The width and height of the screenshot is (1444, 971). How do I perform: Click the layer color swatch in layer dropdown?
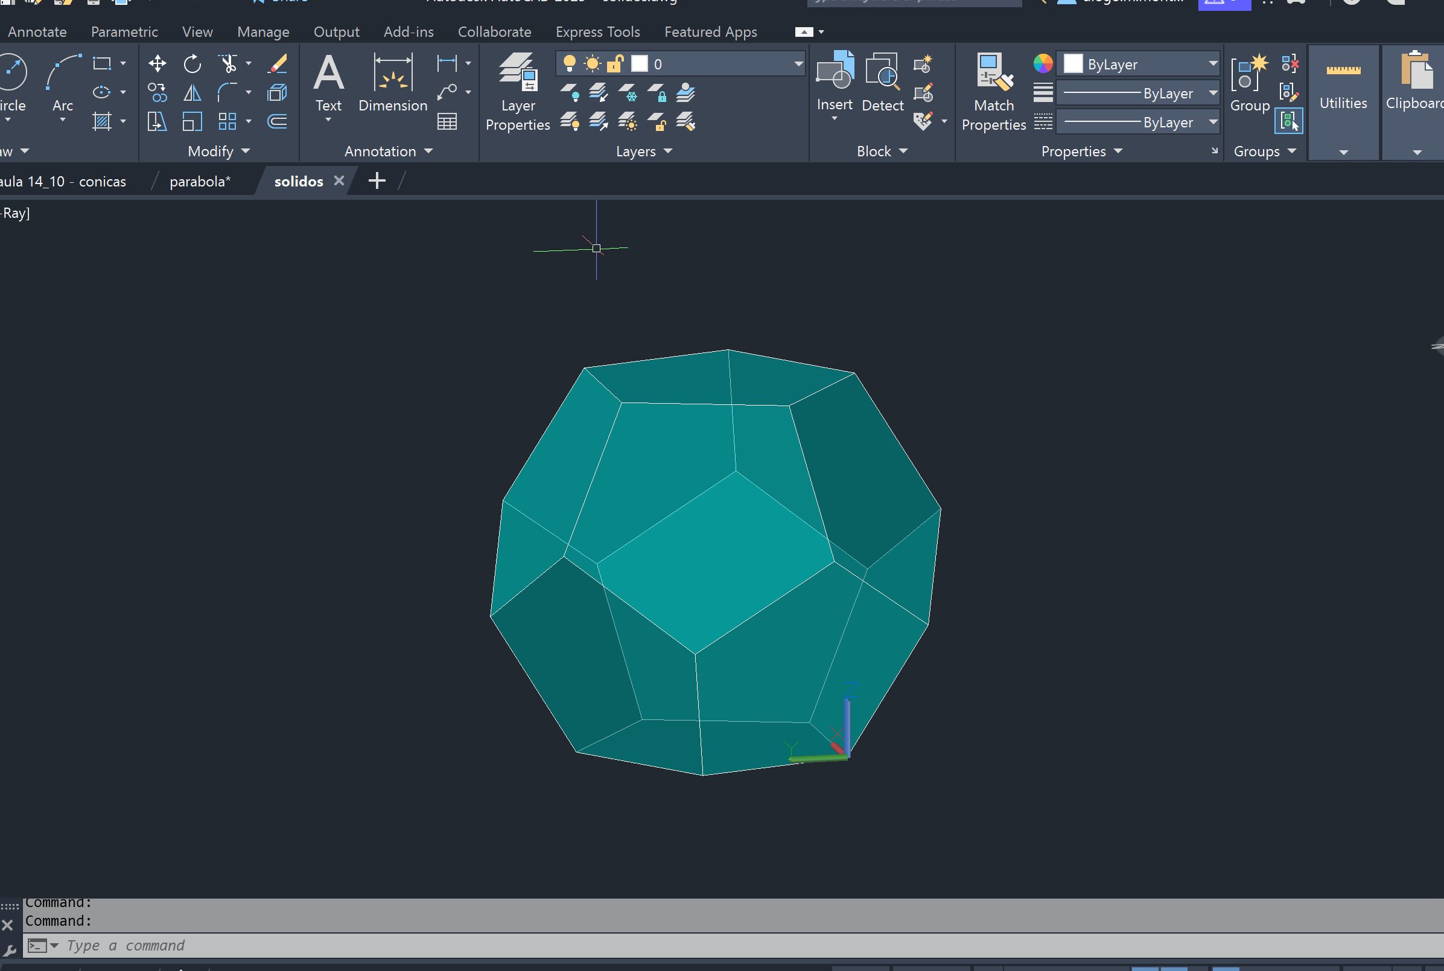click(x=639, y=64)
